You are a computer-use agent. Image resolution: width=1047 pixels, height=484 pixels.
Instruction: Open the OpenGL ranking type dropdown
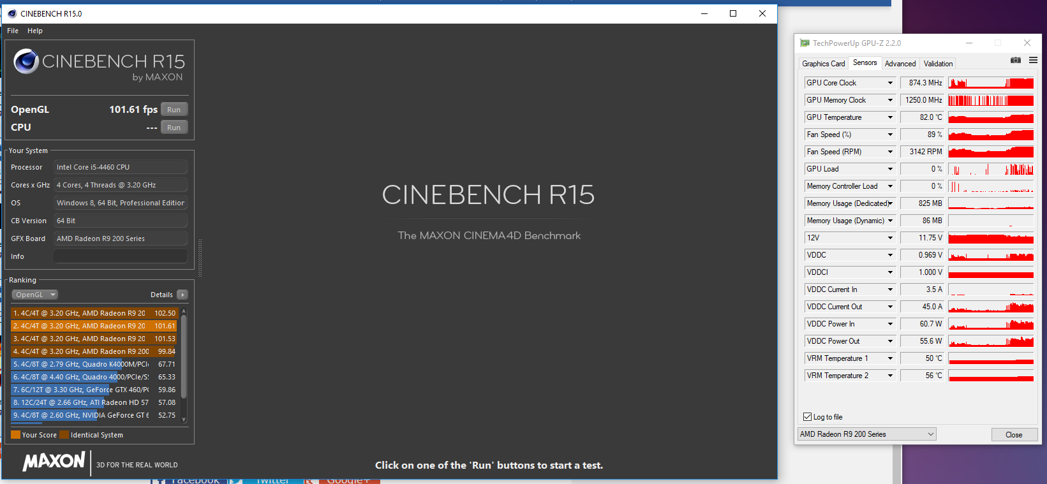point(34,295)
